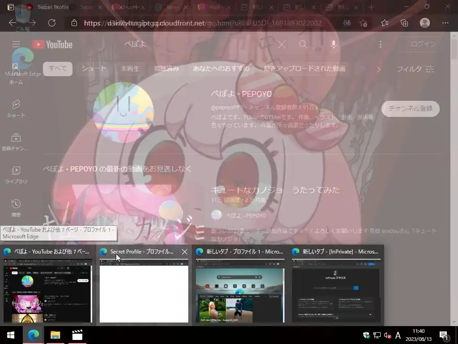Start voice search with microphone icon

tap(333, 44)
